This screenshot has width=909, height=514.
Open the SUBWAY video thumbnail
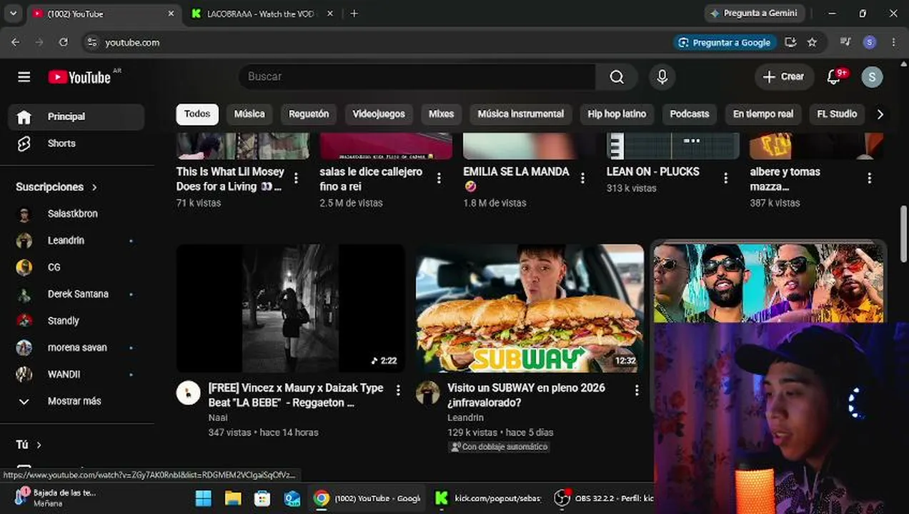[x=530, y=308]
